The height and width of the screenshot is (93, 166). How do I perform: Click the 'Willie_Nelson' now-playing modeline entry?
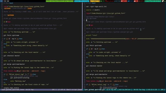125,90
